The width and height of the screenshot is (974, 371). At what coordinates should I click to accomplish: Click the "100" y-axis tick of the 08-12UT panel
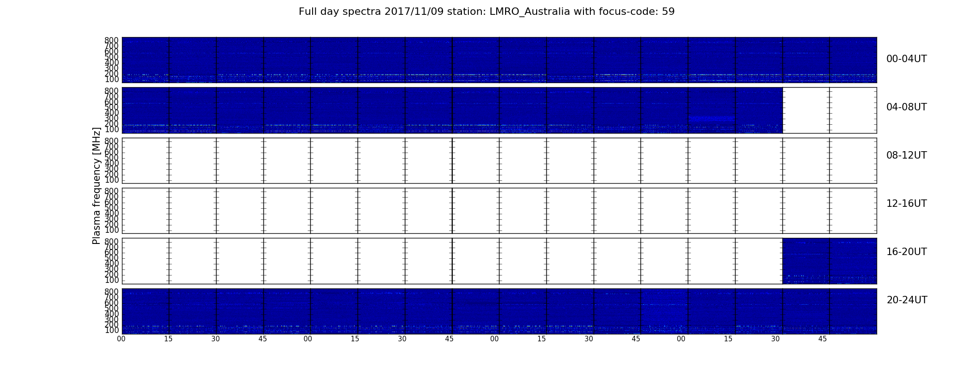click(x=112, y=180)
